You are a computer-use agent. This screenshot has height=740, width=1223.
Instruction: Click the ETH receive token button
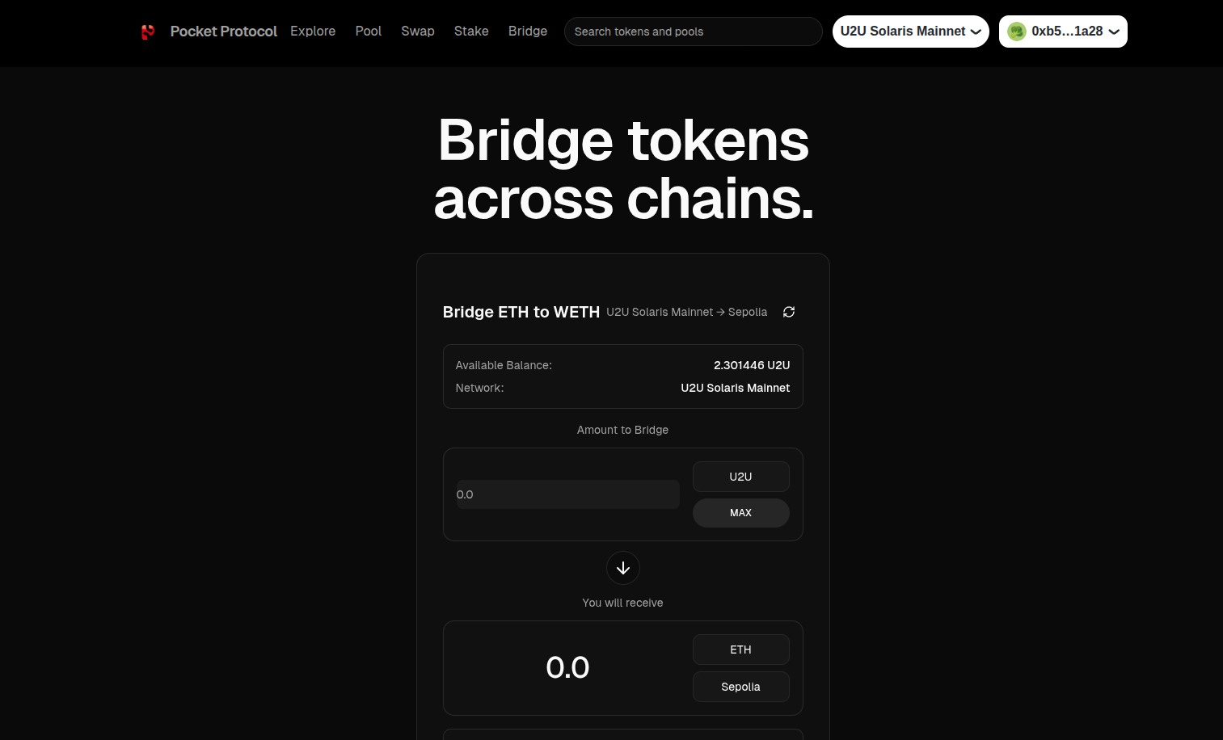(x=740, y=650)
